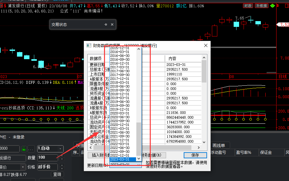This screenshot has width=289, height=181.
Task: Click the table's horizontal scroll-left arrow
Action: coord(91,147)
